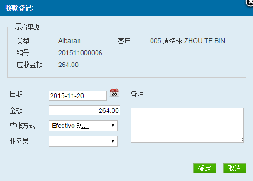Click the 结帐方式 field label
Screen dimensions: 253x181
(22, 126)
